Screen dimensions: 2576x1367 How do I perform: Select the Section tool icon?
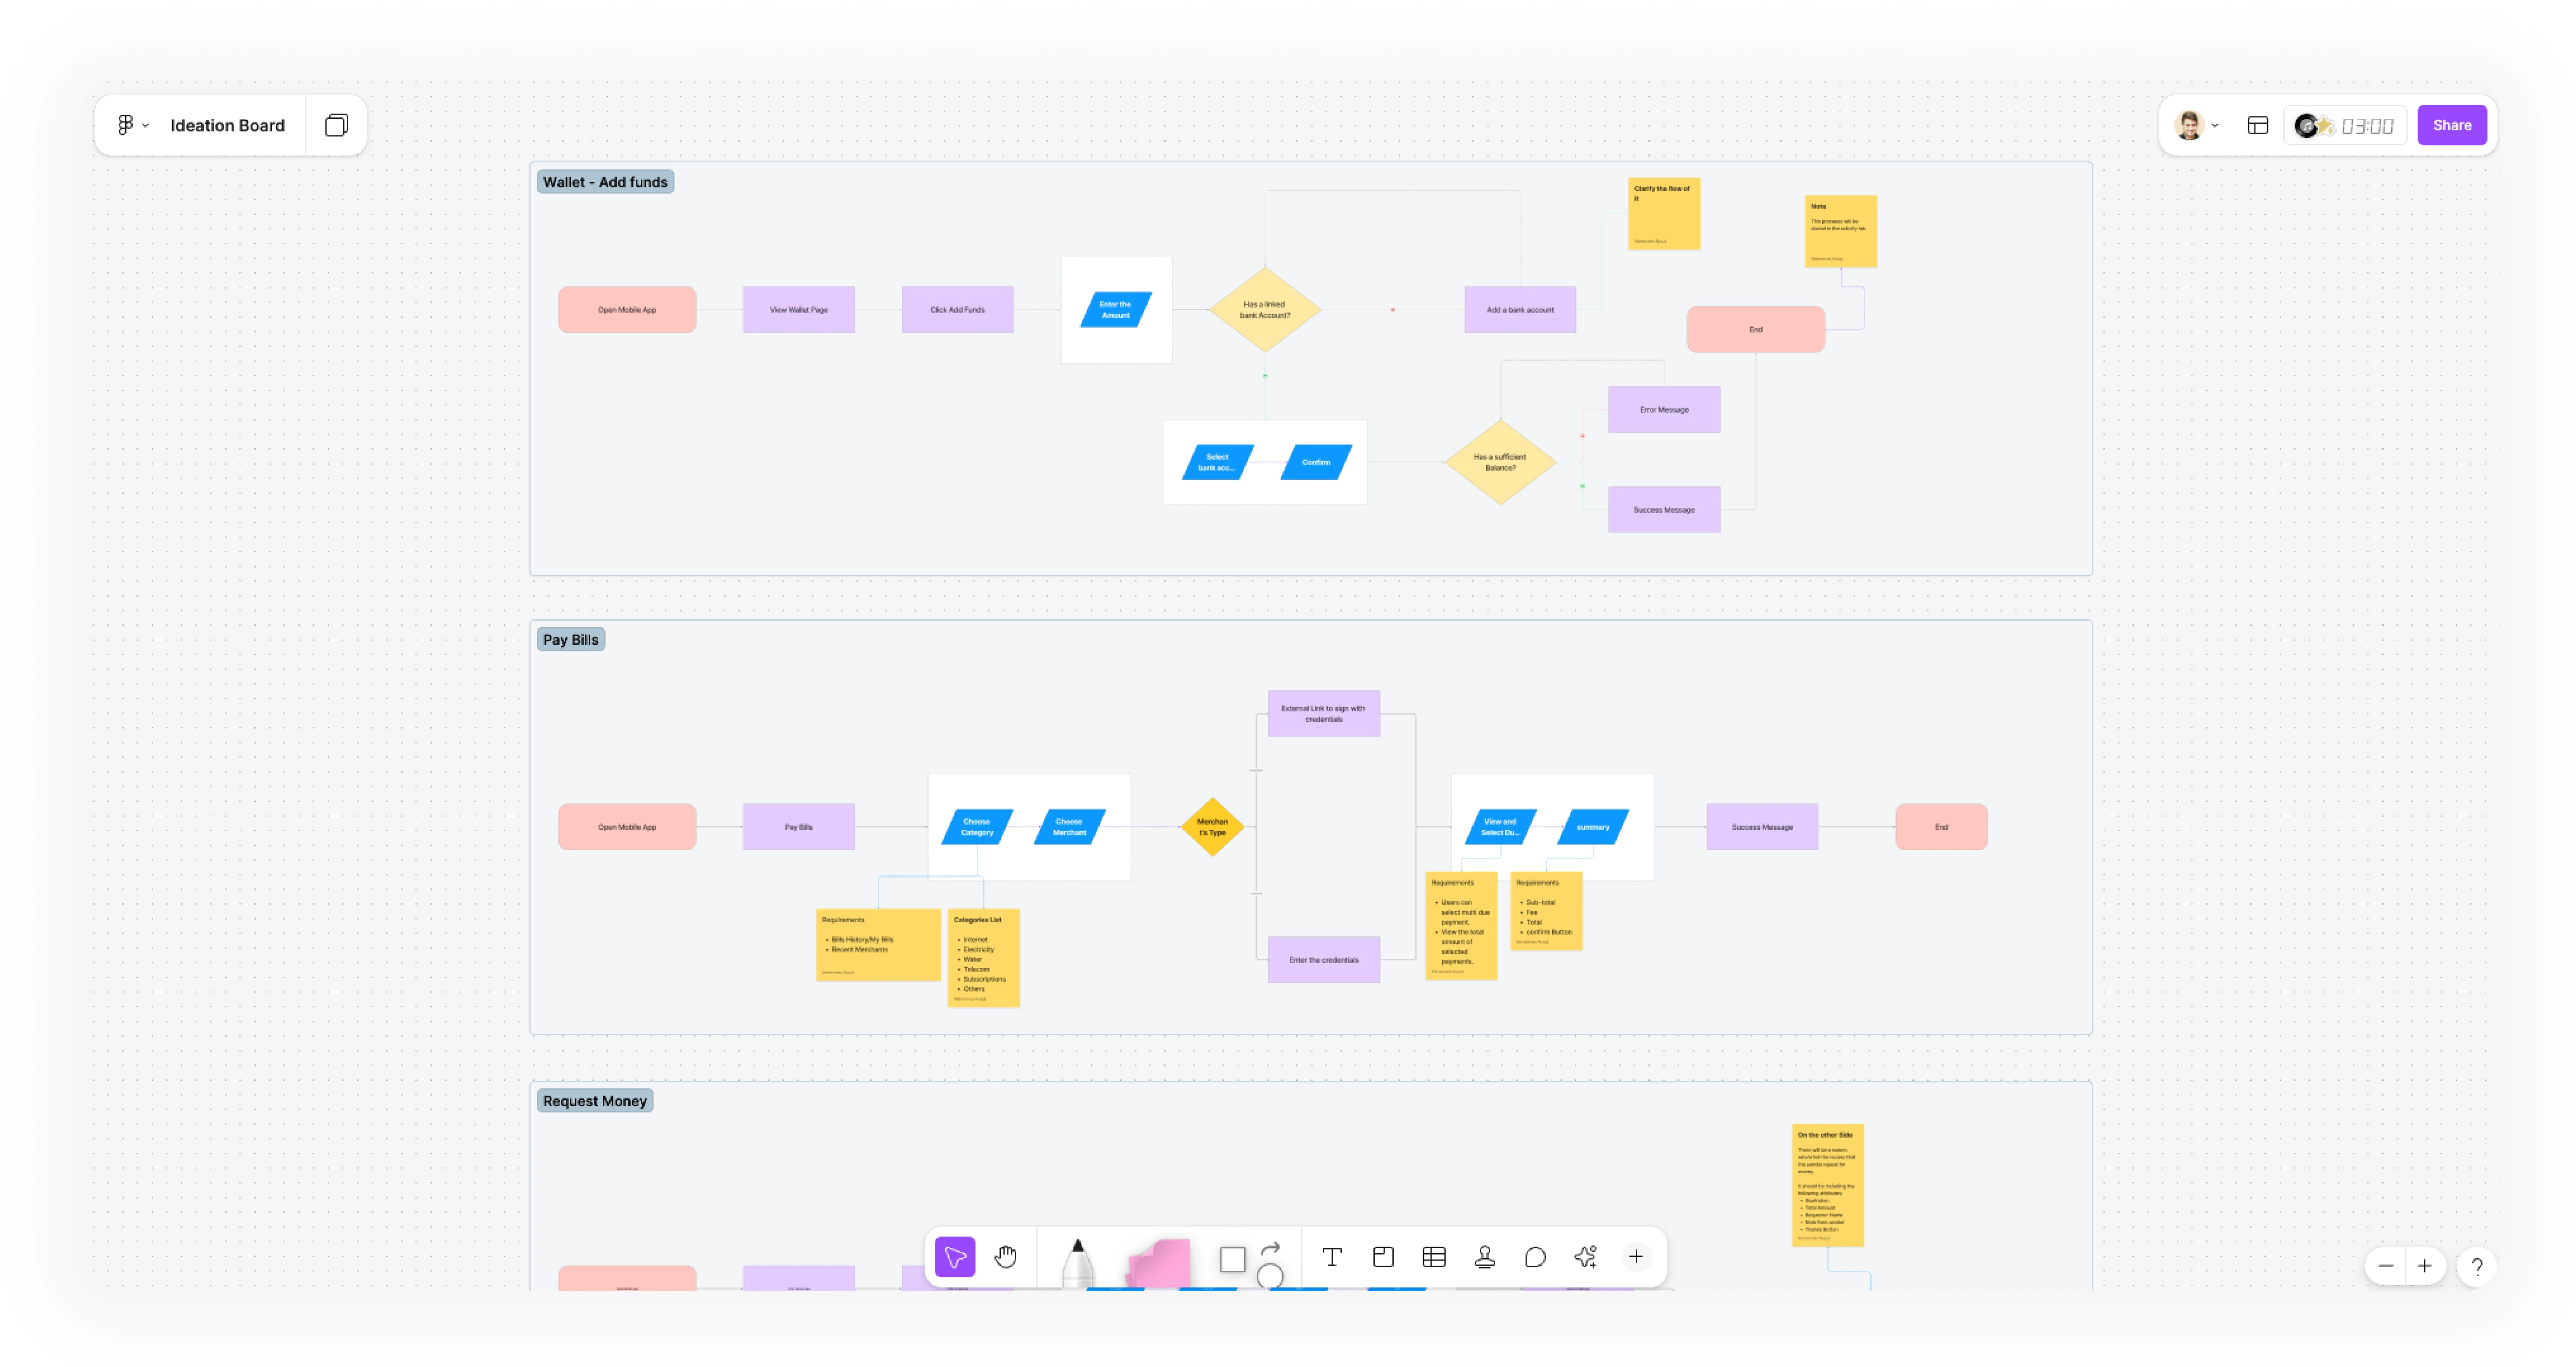[x=1383, y=1257]
